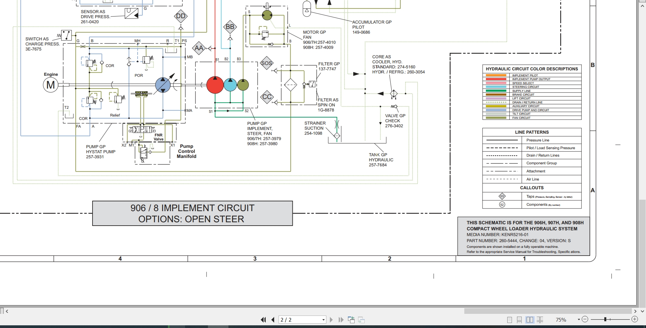This screenshot has height=328, width=646.
Task: Click the vertical scroll down arrow
Action: (x=642, y=311)
